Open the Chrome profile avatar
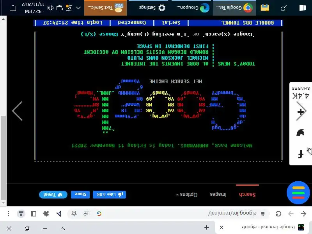The height and width of the screenshot is (234, 312). point(21,214)
